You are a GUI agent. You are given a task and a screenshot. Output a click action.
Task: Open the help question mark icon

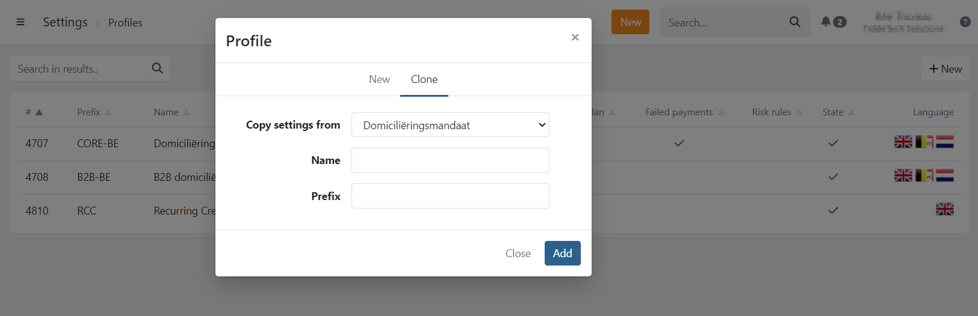(965, 22)
